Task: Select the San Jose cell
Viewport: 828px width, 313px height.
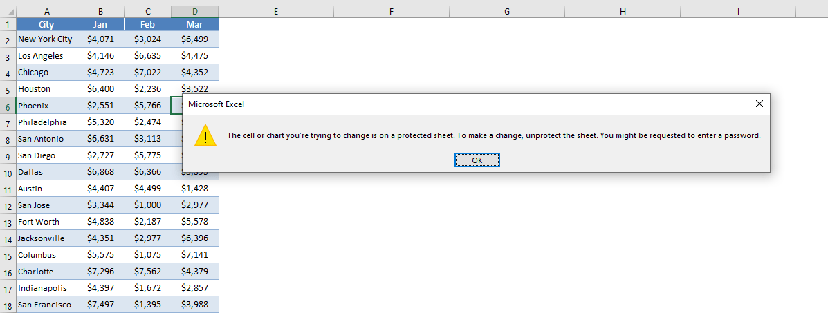Action: click(46, 205)
